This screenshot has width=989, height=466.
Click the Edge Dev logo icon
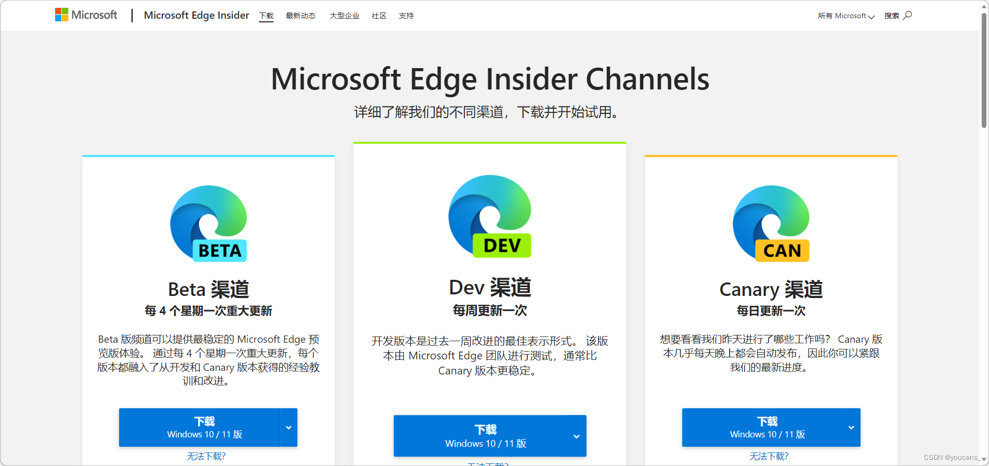490,216
